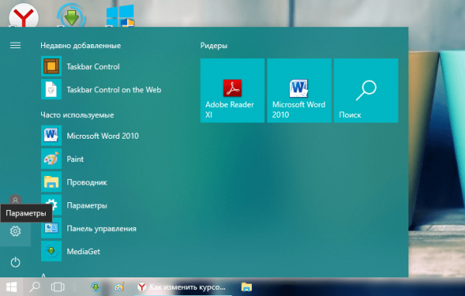
Task: Click the Windows Start button
Action: (x=12, y=287)
